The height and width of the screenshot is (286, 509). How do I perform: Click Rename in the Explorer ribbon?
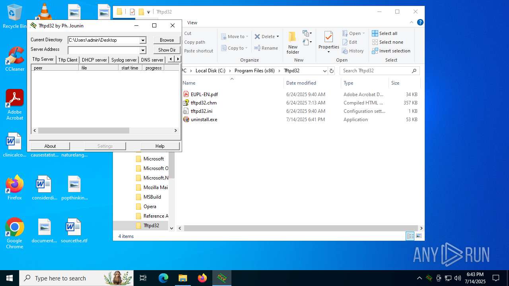click(266, 48)
